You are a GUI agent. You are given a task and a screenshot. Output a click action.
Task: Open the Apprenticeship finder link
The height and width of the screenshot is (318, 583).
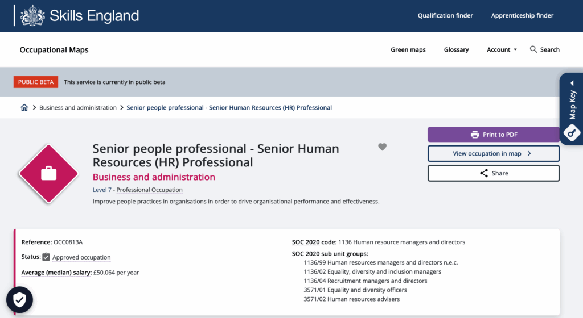tap(522, 15)
